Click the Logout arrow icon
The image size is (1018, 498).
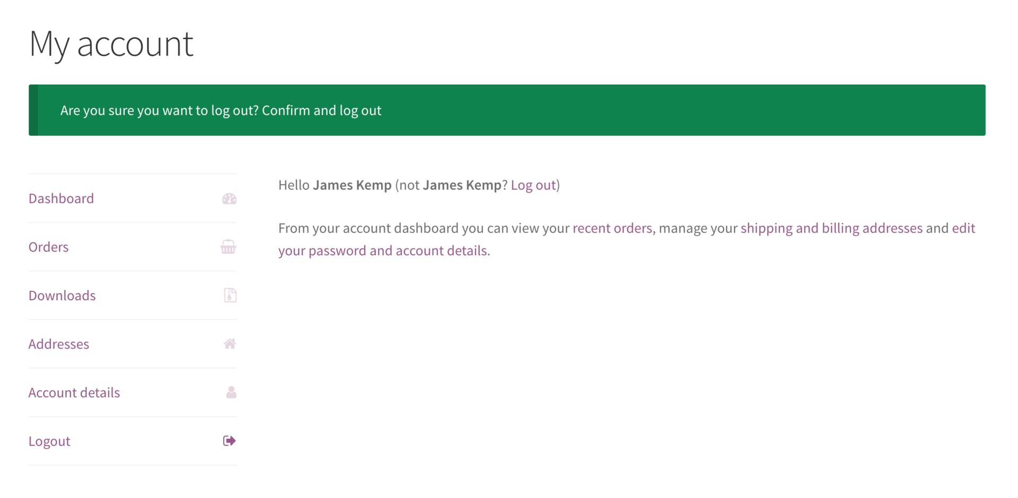[x=229, y=441]
